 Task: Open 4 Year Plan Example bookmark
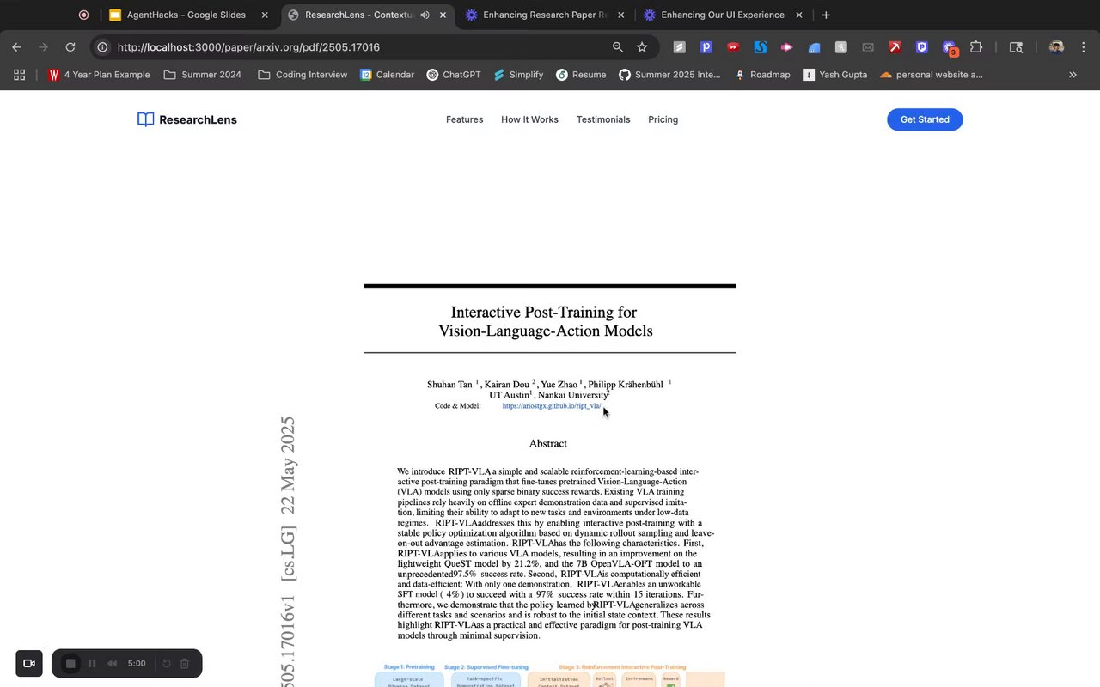[x=99, y=75]
